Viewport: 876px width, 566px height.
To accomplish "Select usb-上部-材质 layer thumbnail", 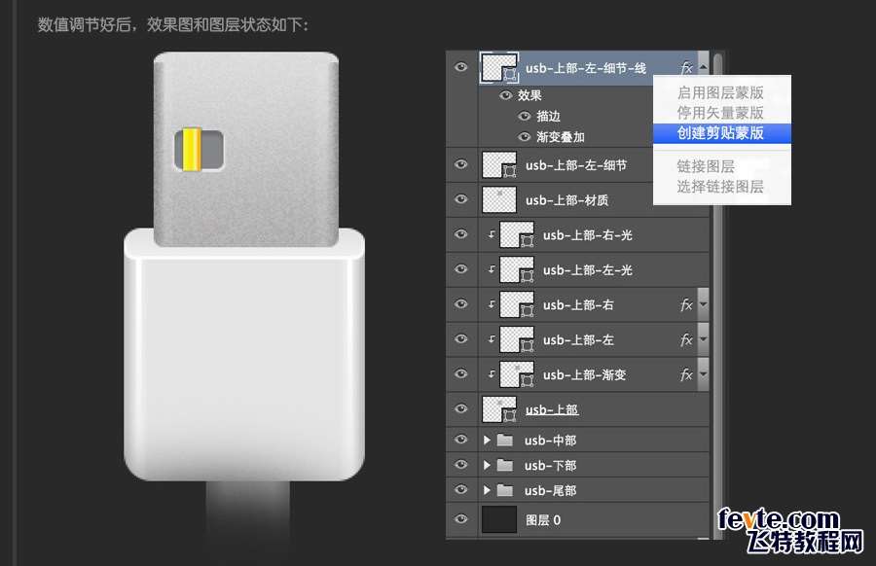I will 499,199.
